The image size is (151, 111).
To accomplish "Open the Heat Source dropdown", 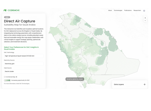I will (24, 72).
